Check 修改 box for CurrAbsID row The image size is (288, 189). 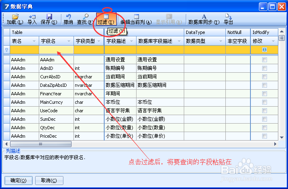pyautogui.click(x=265, y=77)
